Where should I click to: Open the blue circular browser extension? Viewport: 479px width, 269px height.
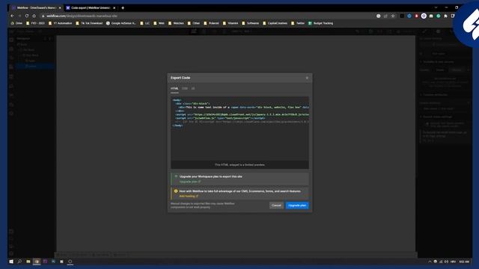(x=409, y=16)
